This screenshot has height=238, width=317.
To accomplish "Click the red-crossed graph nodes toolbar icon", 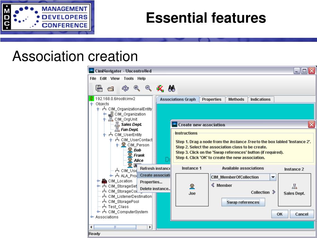I will pyautogui.click(x=160, y=88).
